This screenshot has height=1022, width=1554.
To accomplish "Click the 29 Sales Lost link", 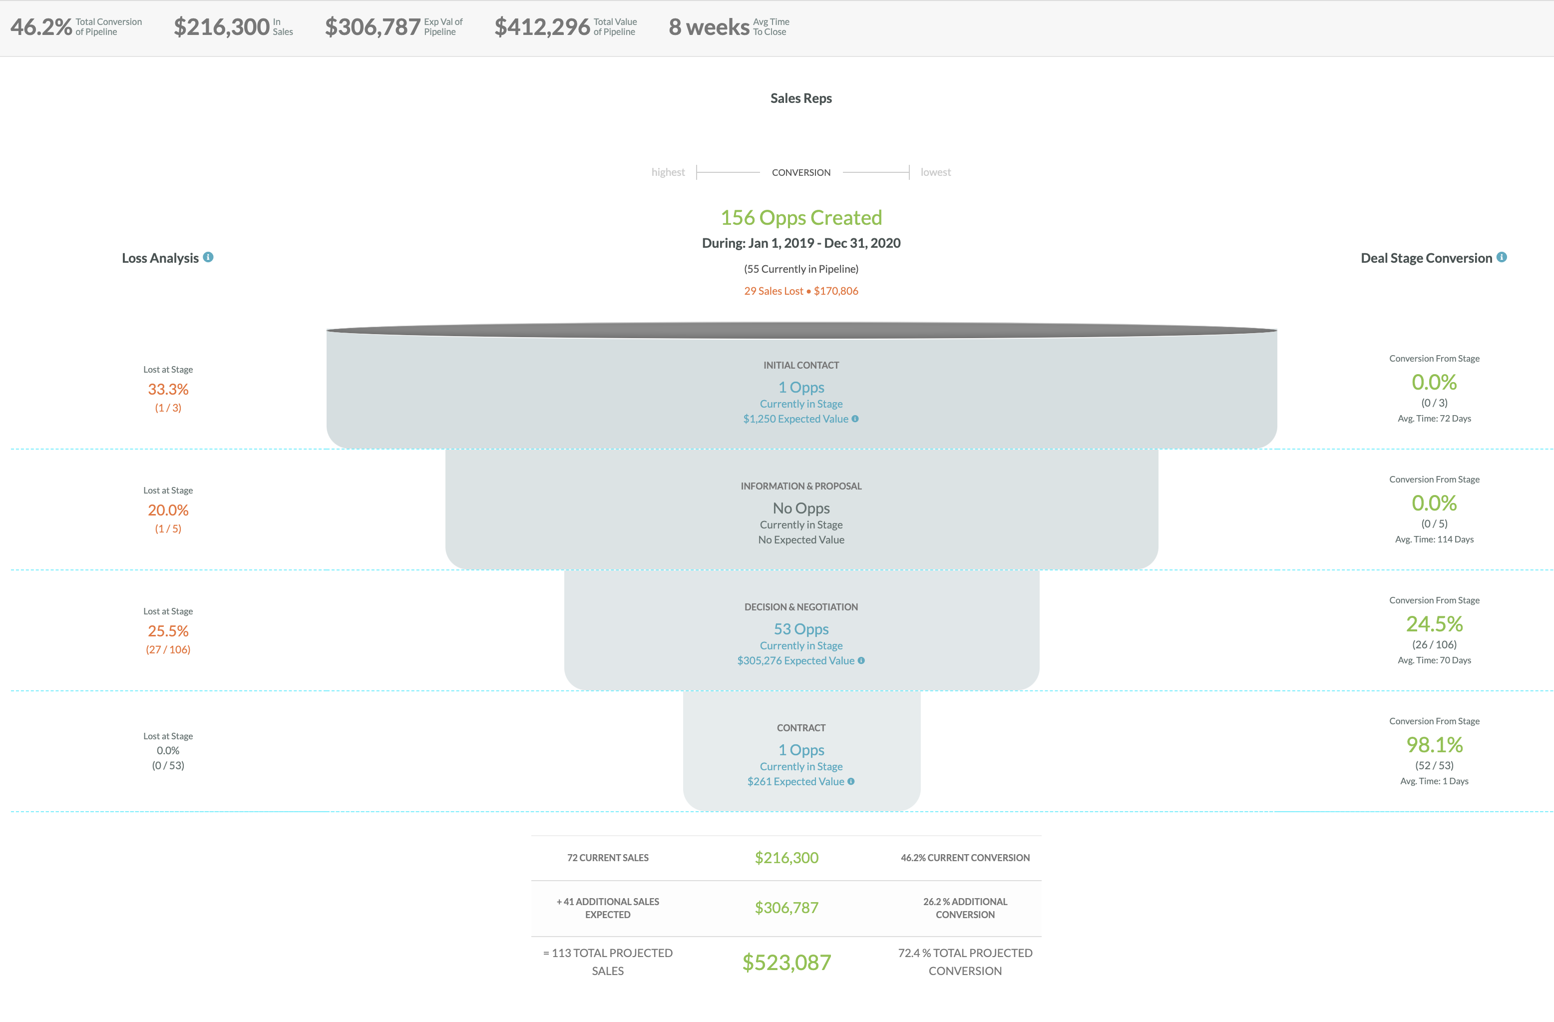I will pyautogui.click(x=801, y=291).
